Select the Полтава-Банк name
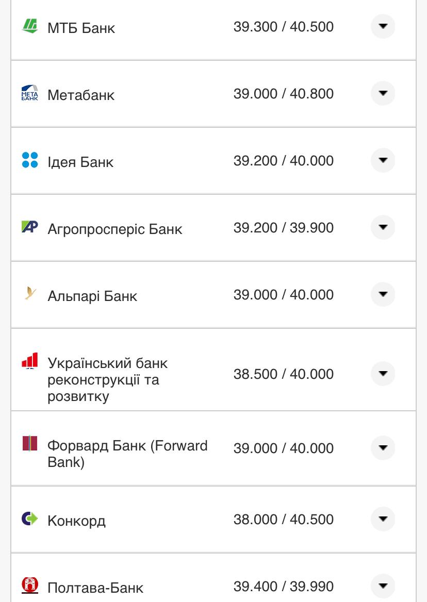Viewport: 427px width, 602px height. [x=95, y=588]
